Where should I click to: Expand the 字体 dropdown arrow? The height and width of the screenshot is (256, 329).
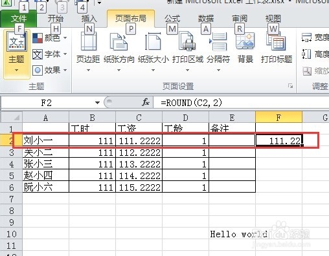(x=65, y=54)
